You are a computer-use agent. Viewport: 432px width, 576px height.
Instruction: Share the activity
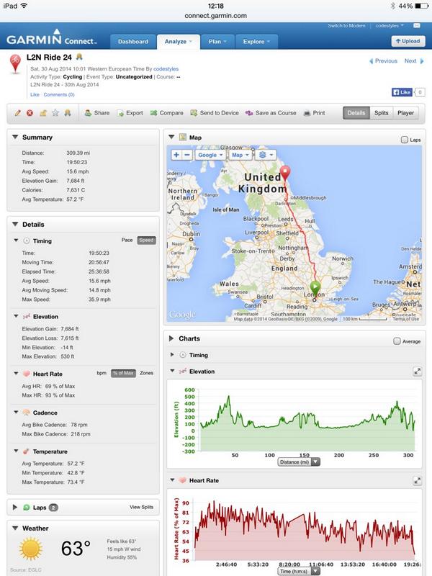coord(97,113)
